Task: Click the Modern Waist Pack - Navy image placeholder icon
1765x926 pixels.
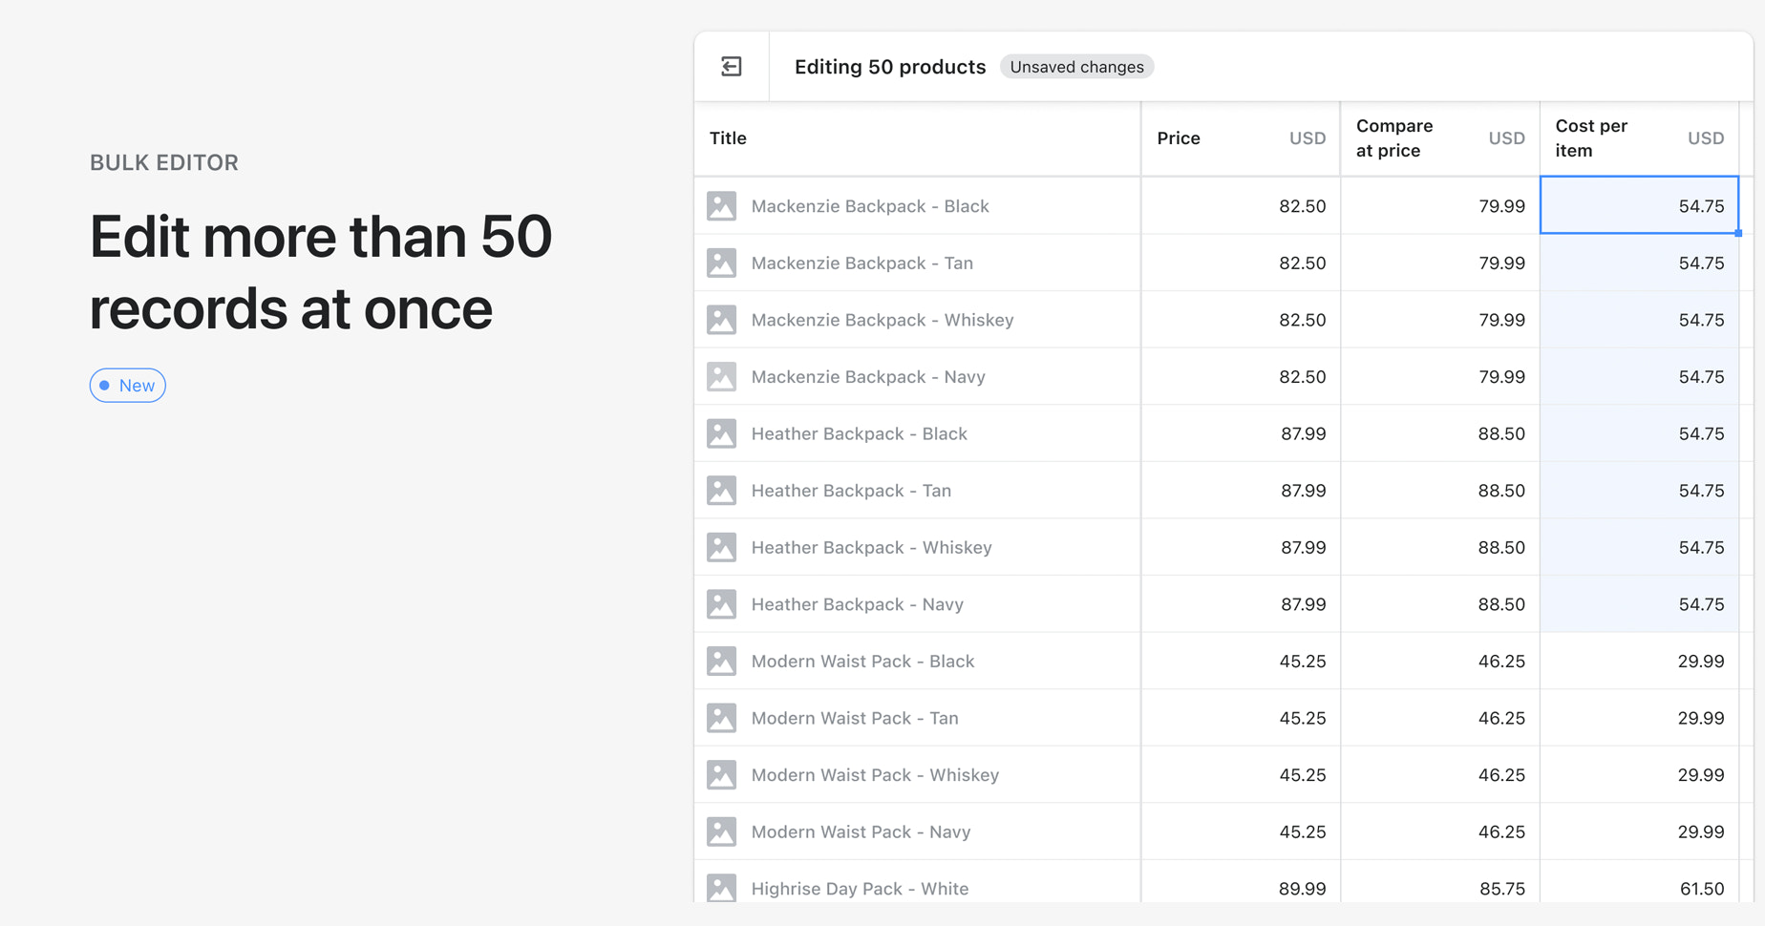Action: (721, 831)
